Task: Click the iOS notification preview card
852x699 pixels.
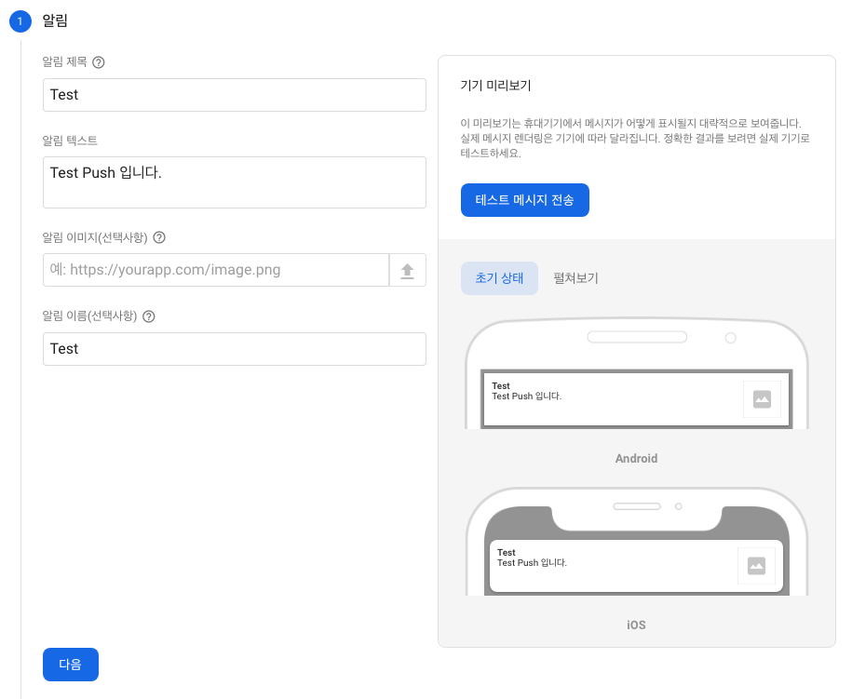Action: tap(636, 566)
